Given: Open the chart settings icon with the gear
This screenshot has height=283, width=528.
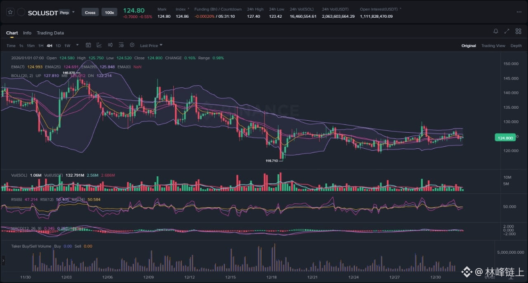Looking at the screenshot, I should coord(121,45).
